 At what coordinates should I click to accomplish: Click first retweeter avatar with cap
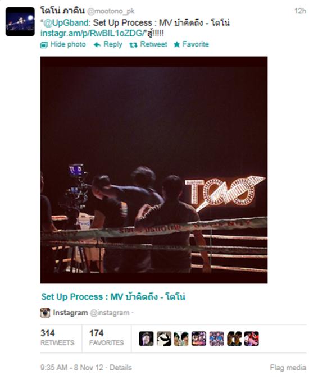(146, 338)
